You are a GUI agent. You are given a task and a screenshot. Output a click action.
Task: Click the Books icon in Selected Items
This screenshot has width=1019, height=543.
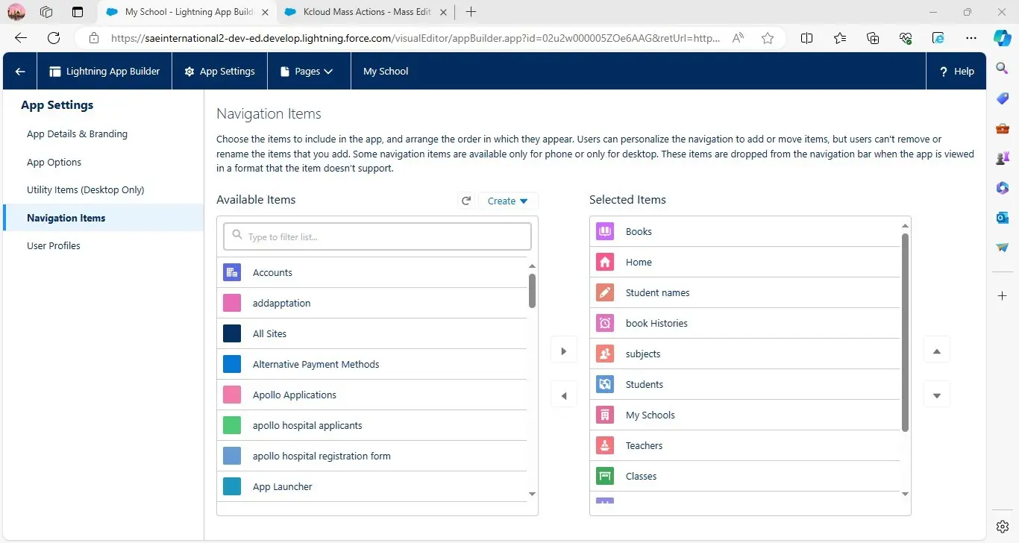coord(605,232)
